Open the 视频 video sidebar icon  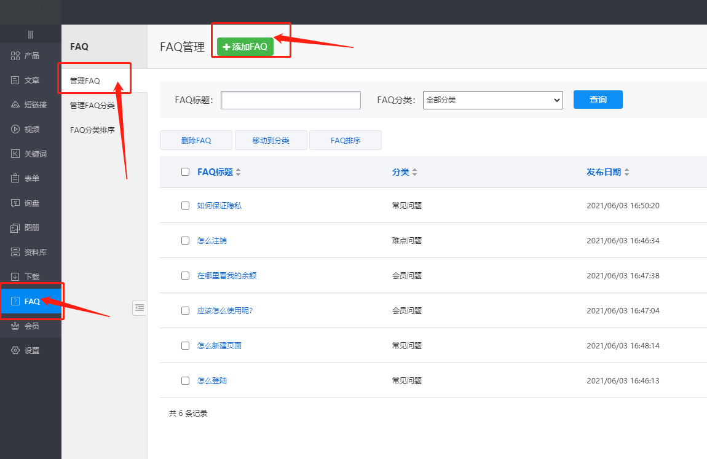(15, 130)
